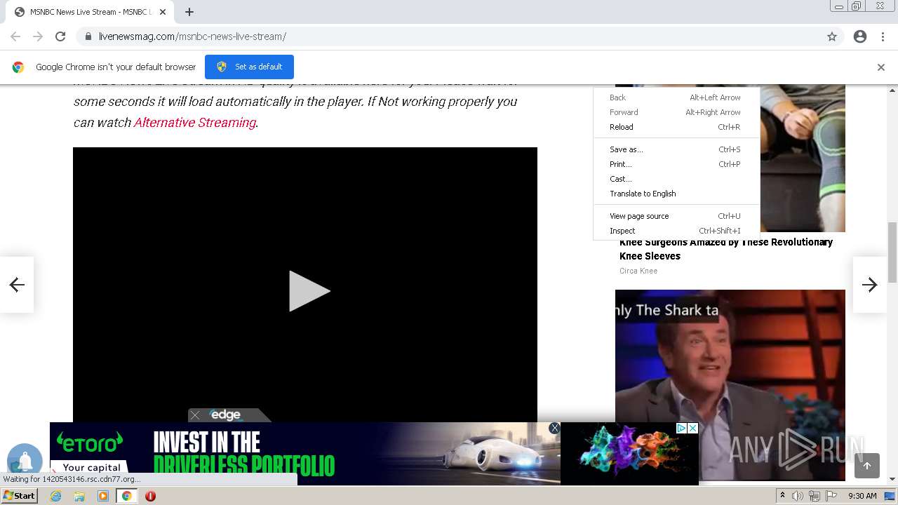Play the video with the large play button
Image resolution: width=898 pixels, height=505 pixels.
pos(309,291)
